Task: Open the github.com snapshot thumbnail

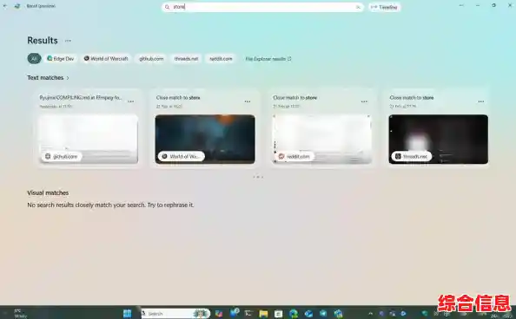Action: (x=89, y=139)
